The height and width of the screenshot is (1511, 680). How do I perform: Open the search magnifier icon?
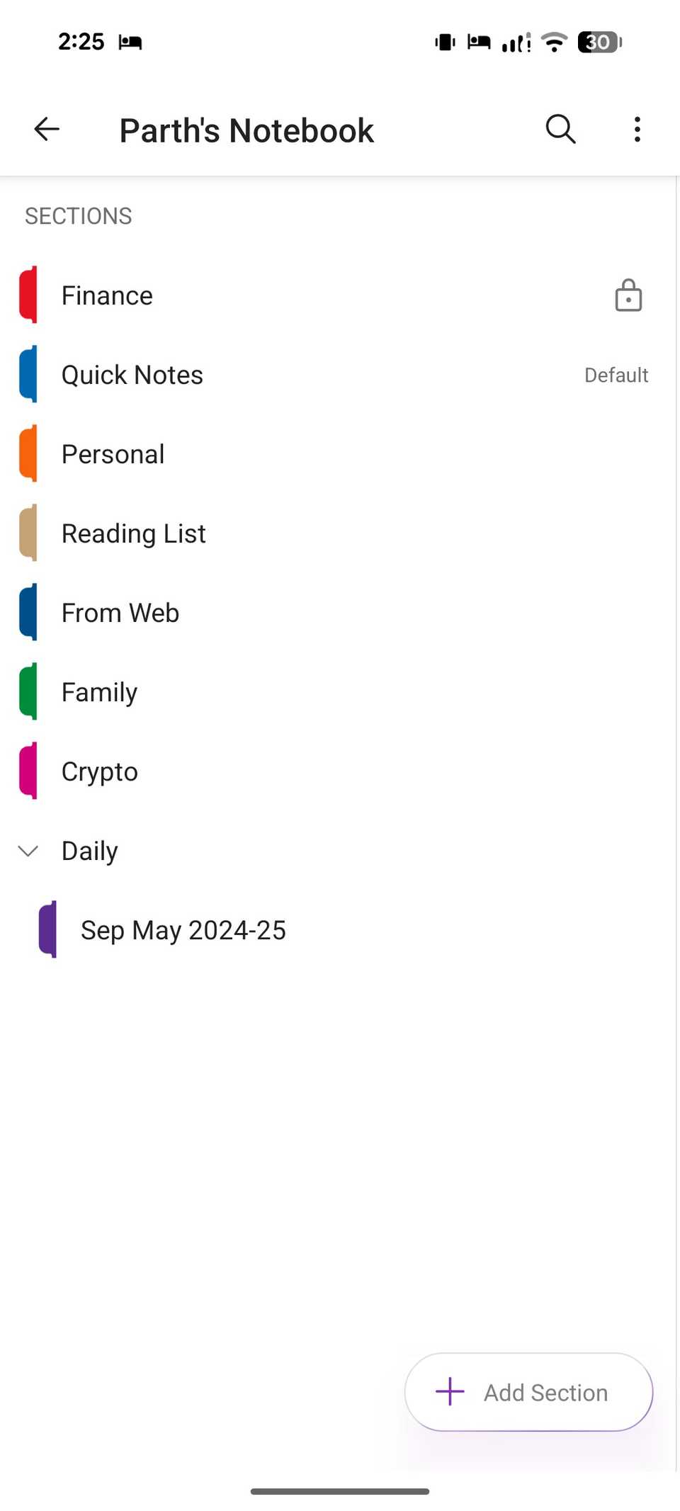(560, 130)
